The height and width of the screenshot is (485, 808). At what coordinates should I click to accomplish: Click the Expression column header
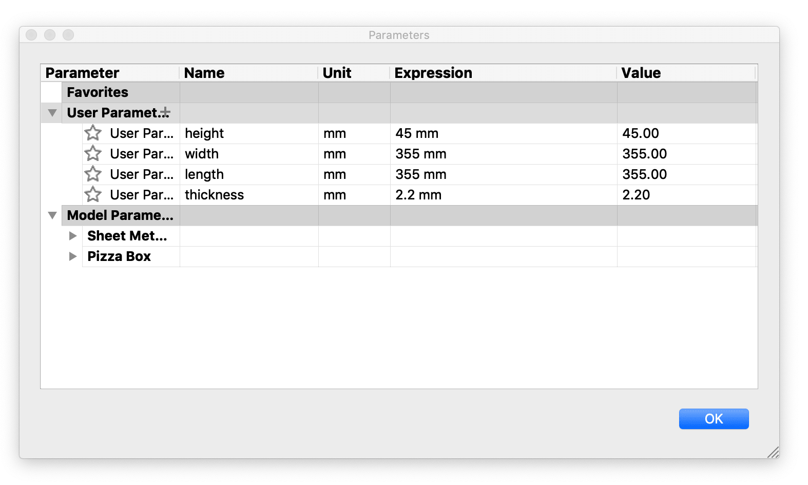(503, 73)
